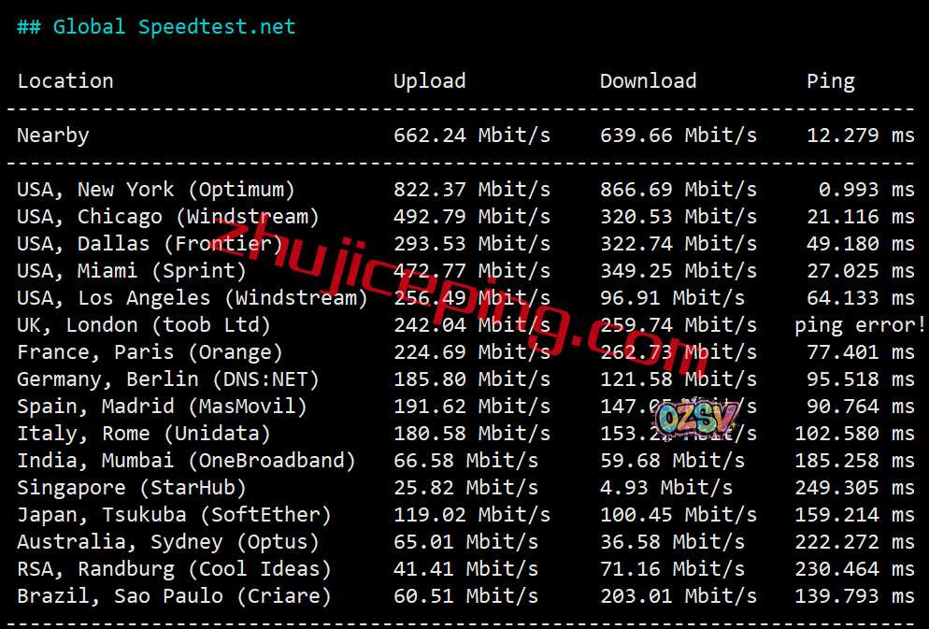Viewport: 929px width, 629px height.
Task: Click India, Mumbai (OneBroadband) entry
Action: [x=186, y=461]
